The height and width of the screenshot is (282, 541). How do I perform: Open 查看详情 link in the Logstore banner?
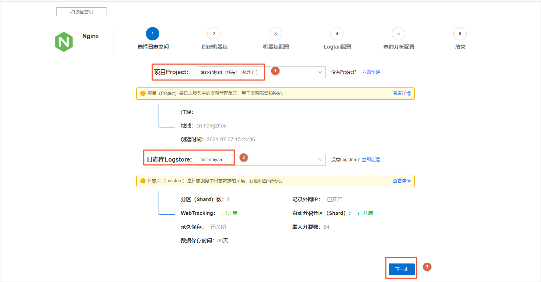(402, 181)
